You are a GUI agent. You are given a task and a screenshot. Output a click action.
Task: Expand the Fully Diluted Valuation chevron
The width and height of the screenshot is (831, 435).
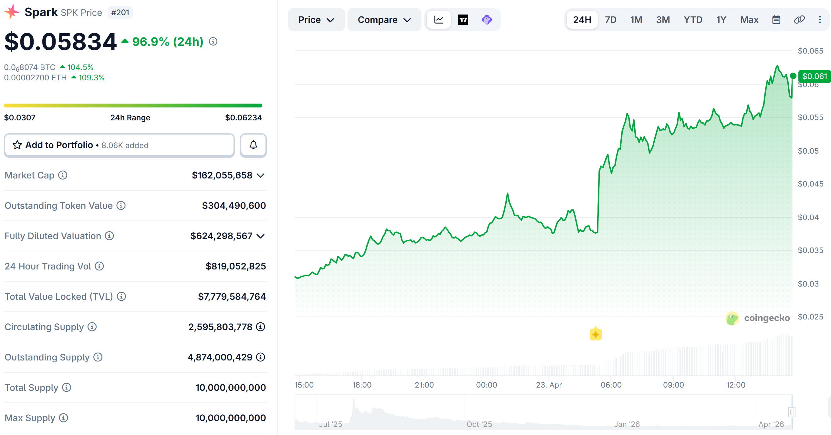261,236
